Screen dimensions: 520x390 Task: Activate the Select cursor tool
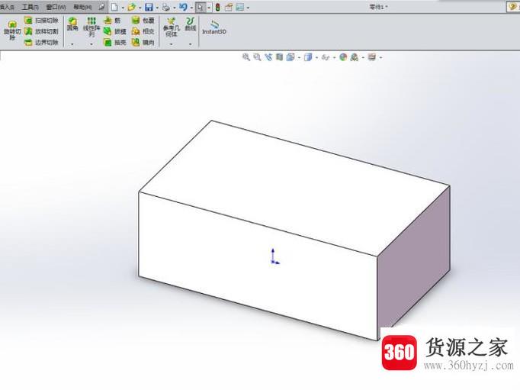click(x=201, y=7)
